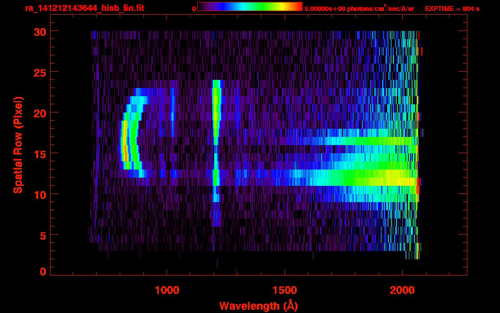The width and height of the screenshot is (500, 313).
Task: Click the y-axis tick label 0
Action: 43,272
